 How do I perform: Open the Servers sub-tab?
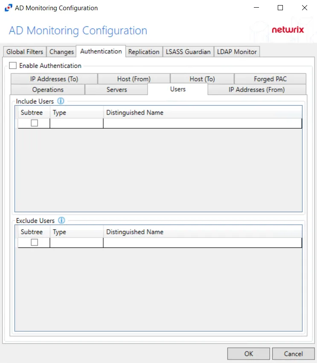point(116,89)
